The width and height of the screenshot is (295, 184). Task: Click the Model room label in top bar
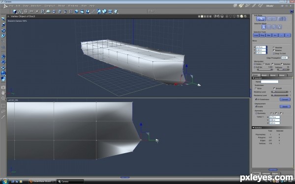(x=269, y=6)
